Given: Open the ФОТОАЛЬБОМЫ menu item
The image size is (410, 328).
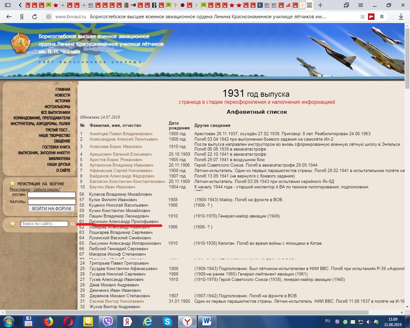Looking at the screenshot, I should tap(57, 107).
